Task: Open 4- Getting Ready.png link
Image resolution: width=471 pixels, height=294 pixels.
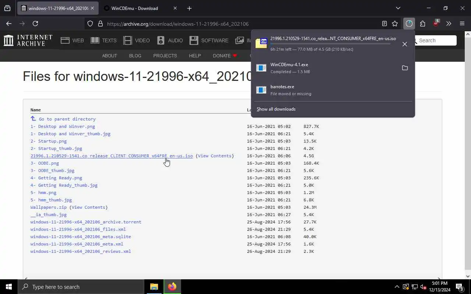Action: click(56, 178)
